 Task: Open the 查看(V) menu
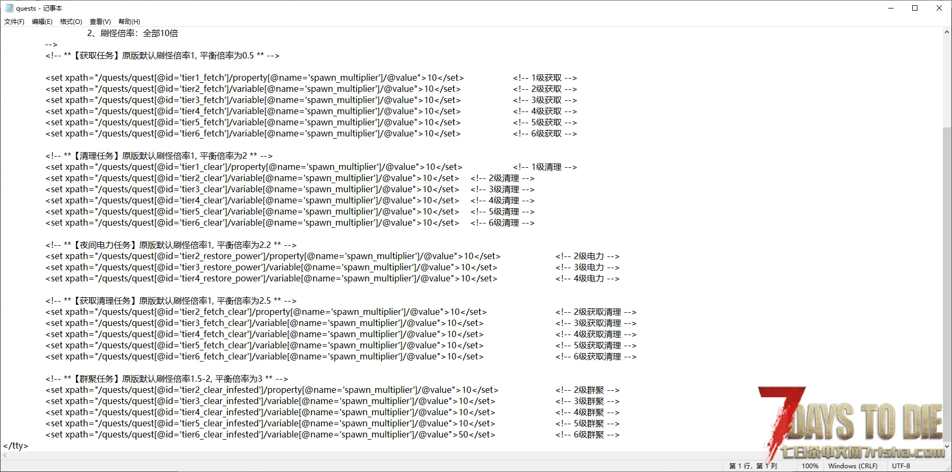click(100, 22)
